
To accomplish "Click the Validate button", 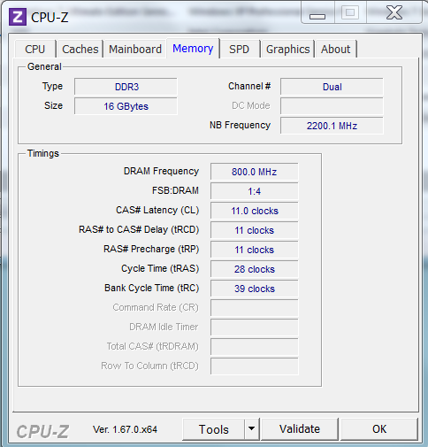I will [x=300, y=429].
